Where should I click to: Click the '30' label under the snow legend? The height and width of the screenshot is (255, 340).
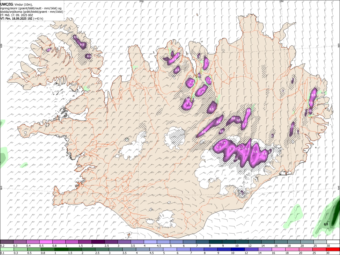(x=328, y=246)
